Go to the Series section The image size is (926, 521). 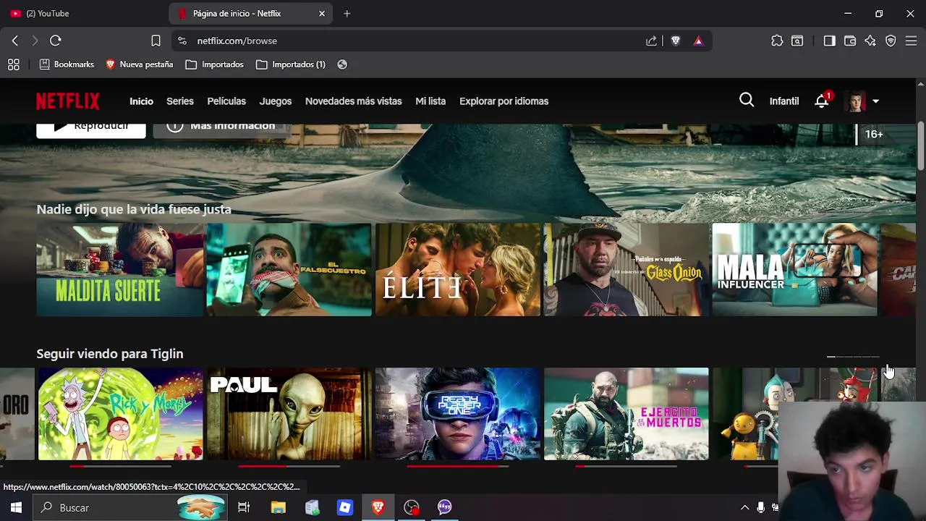(x=180, y=101)
